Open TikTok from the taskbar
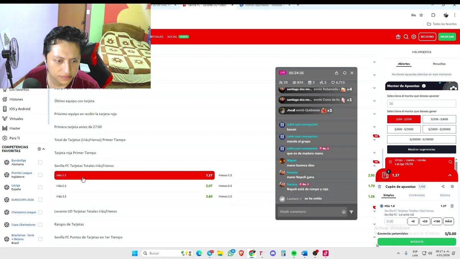 point(325,253)
